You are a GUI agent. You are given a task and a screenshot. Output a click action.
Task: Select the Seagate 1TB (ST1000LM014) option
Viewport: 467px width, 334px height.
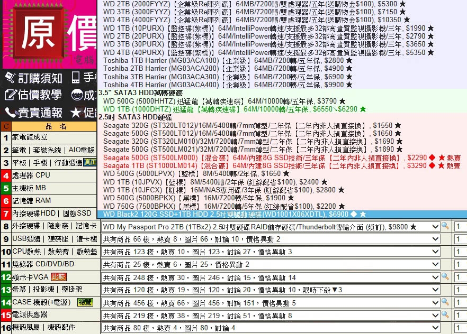point(282,166)
